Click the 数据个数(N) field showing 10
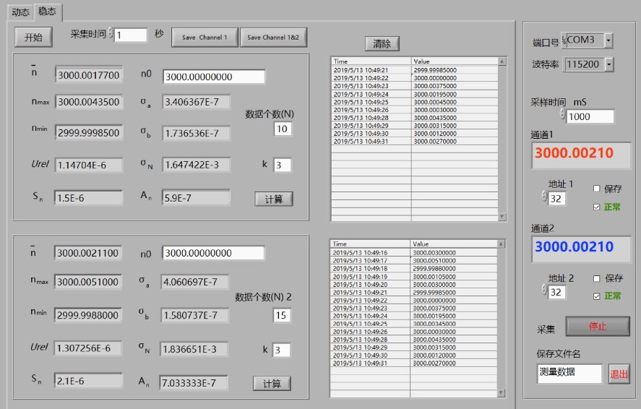This screenshot has width=641, height=409. (283, 129)
